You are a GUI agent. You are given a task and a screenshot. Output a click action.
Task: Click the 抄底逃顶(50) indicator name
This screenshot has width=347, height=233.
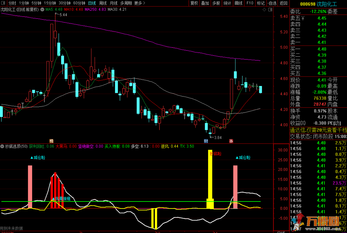click(x=16, y=146)
